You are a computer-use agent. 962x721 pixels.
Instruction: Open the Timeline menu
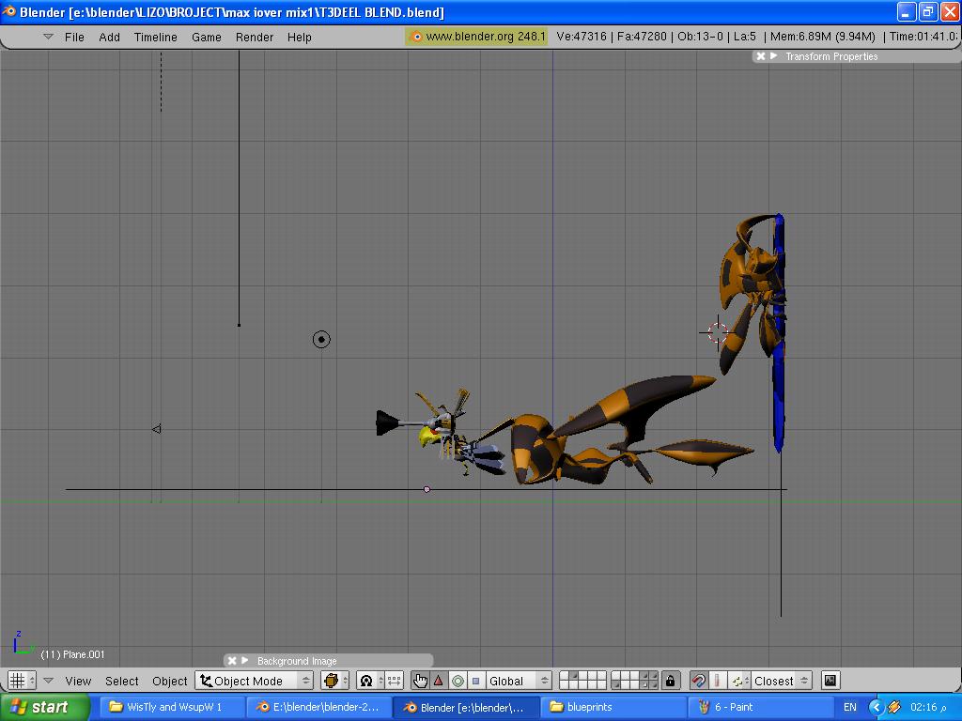click(x=155, y=37)
